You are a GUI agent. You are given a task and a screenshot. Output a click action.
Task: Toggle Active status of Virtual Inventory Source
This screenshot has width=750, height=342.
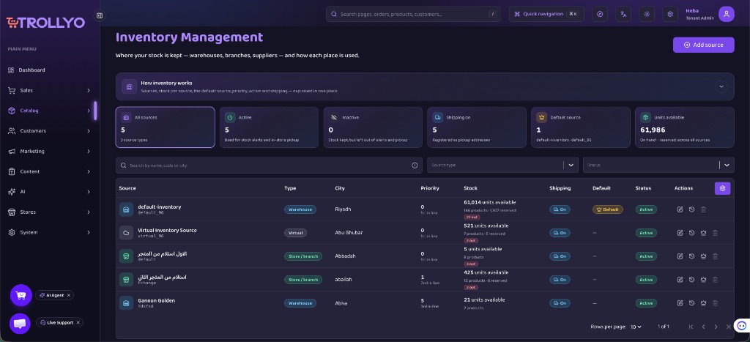click(646, 233)
